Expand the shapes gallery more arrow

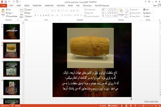[117, 16]
